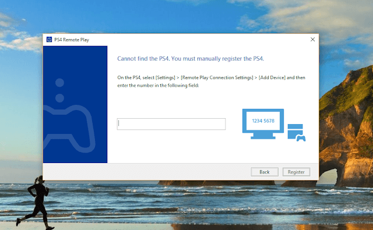This screenshot has width=373, height=230.
Task: Click the small blue controller icon beside console
Action: pos(301,138)
